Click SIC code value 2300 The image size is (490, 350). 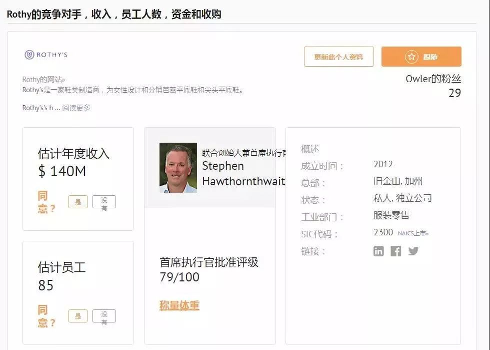(x=383, y=232)
